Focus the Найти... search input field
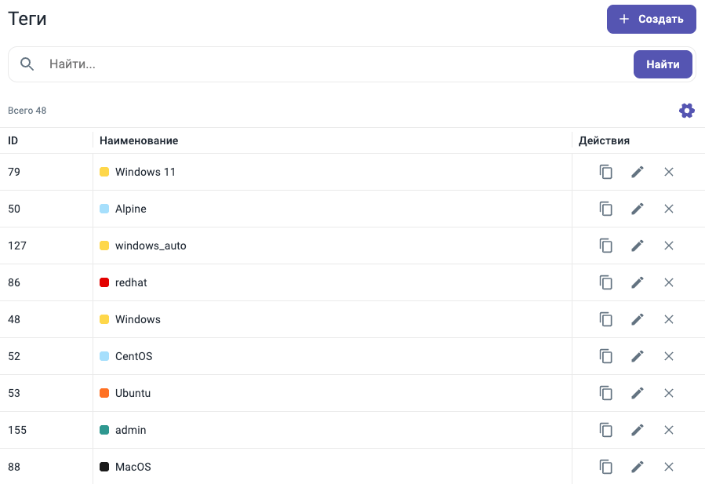Viewport: 705px width, 484px height. [x=329, y=64]
